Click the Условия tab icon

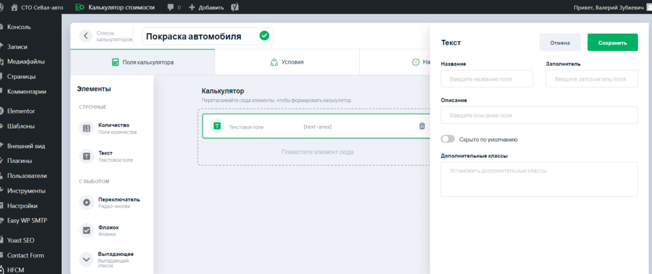274,62
